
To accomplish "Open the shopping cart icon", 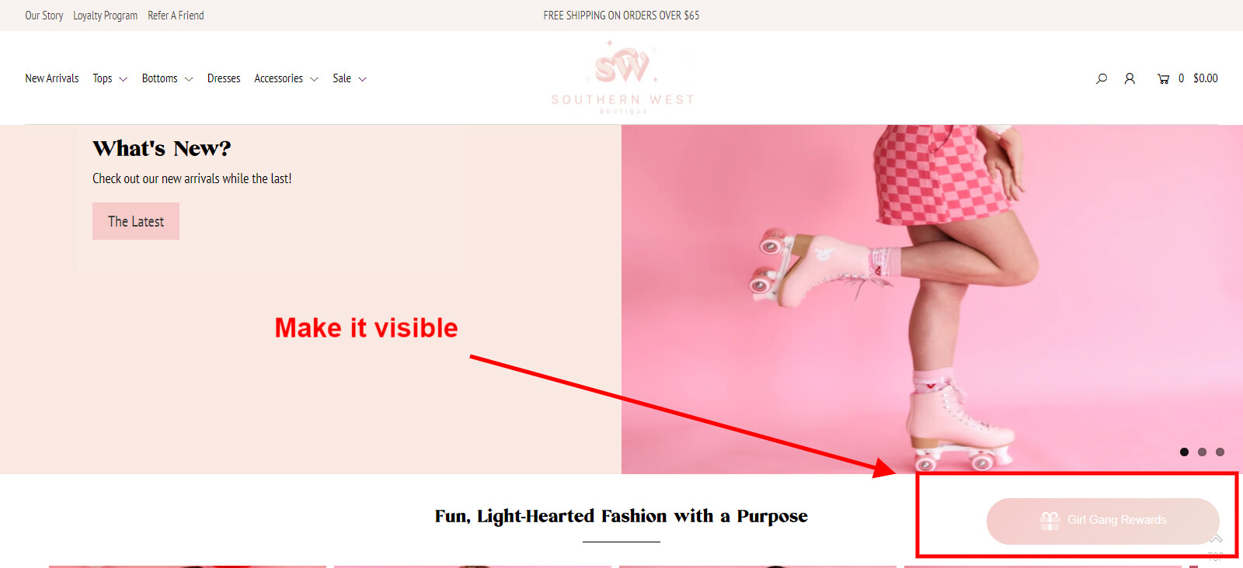I will pos(1163,78).
